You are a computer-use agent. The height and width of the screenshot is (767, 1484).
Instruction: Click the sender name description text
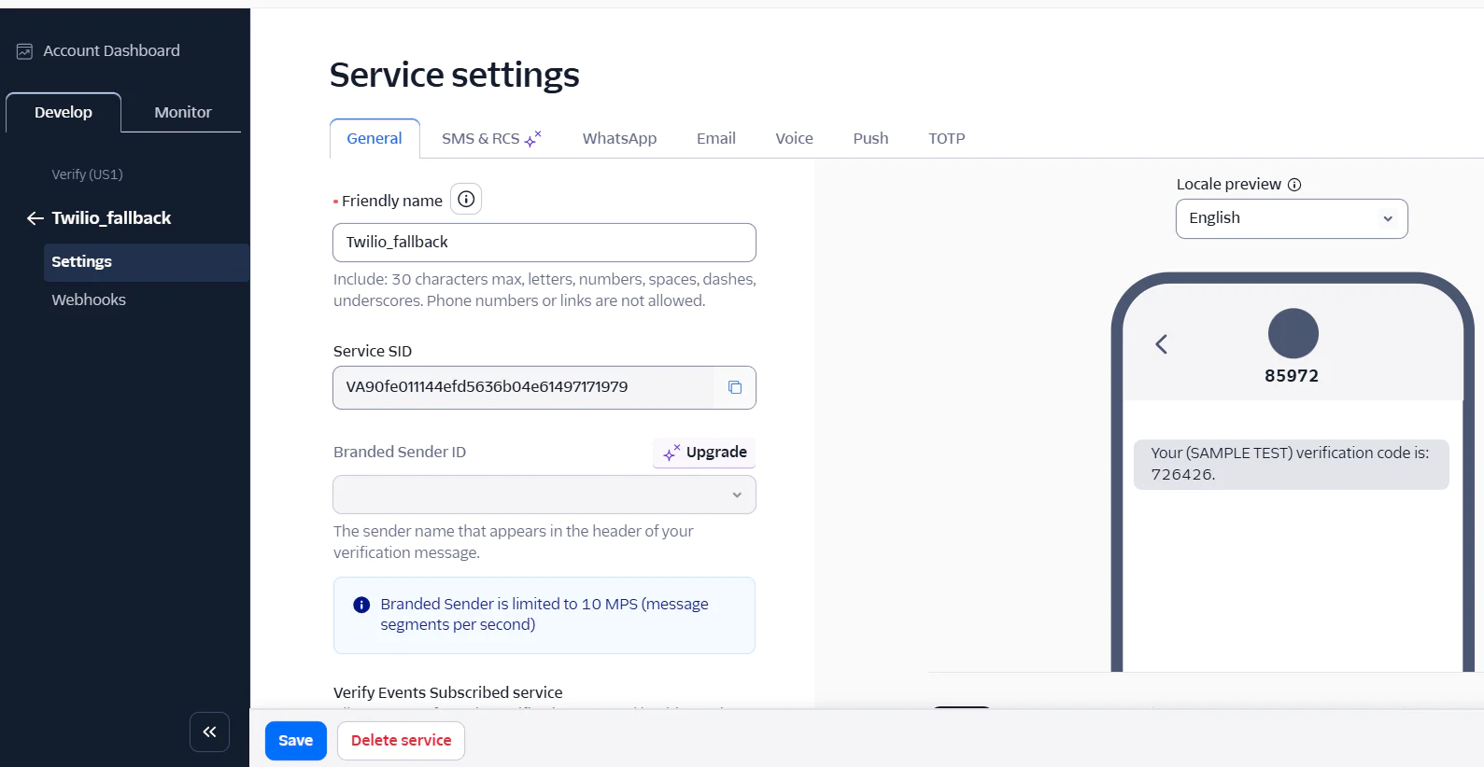pyautogui.click(x=513, y=542)
